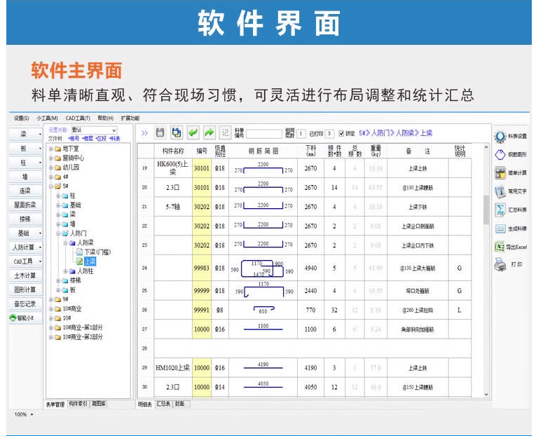536x436 pixels.
Task: Open the CAD工具(T) menu
Action: 78,118
